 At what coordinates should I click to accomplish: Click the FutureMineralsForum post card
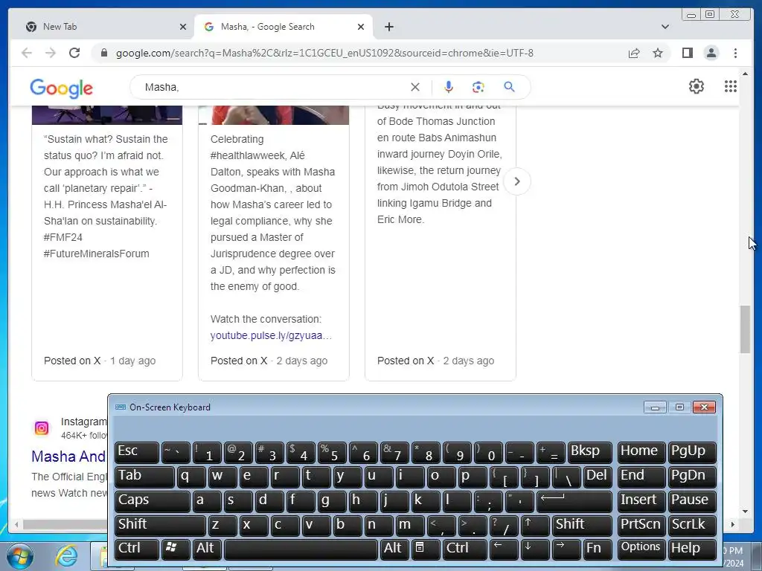click(x=107, y=243)
